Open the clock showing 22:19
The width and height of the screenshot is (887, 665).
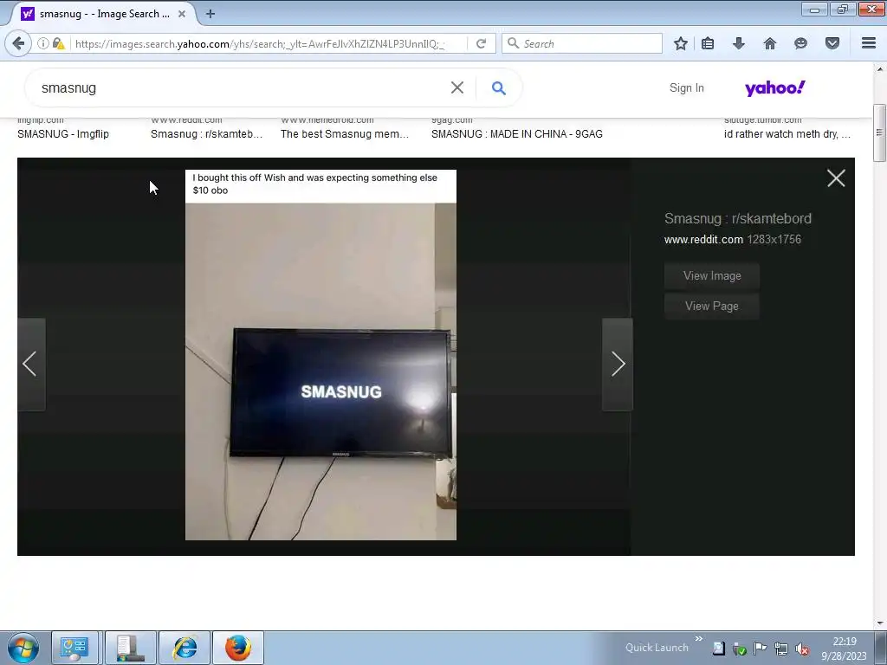[x=844, y=649]
